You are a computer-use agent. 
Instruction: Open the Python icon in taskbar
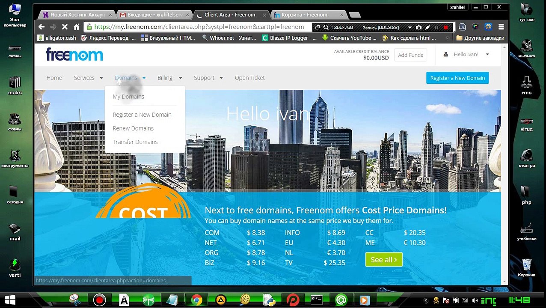[269, 300]
